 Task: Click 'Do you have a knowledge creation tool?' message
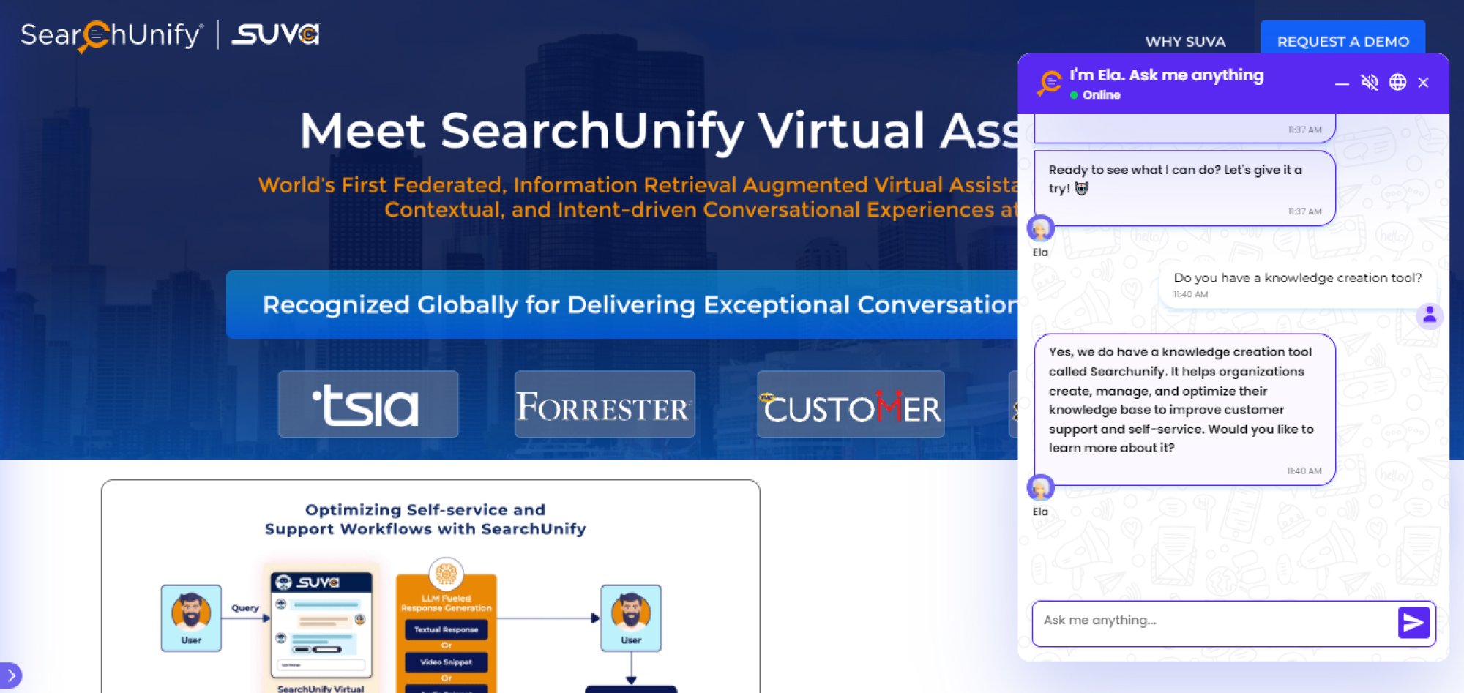[1297, 285]
